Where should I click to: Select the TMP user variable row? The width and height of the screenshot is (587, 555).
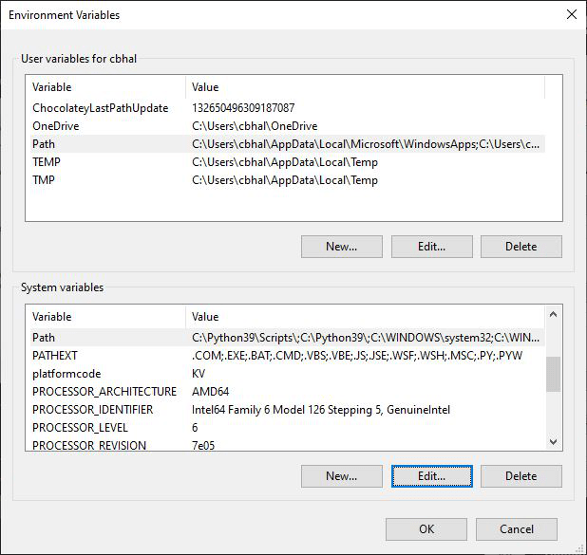click(x=45, y=180)
